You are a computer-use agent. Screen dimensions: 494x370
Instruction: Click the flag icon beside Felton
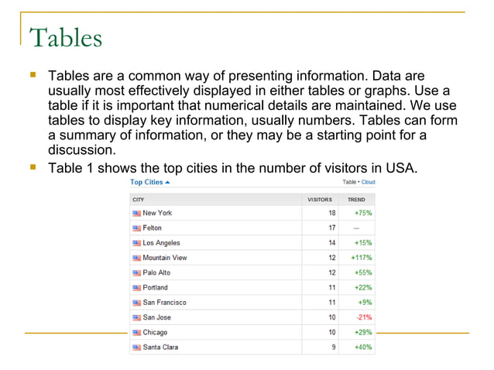point(137,228)
